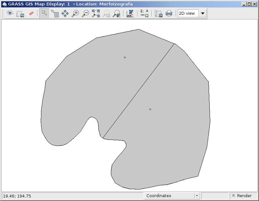Open the map analysis tool
The width and height of the screenshot is (259, 201).
click(x=130, y=13)
